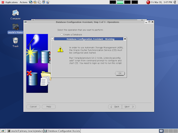Open the Trash desktop icon
The width and height of the screenshot is (178, 133).
tap(16, 42)
